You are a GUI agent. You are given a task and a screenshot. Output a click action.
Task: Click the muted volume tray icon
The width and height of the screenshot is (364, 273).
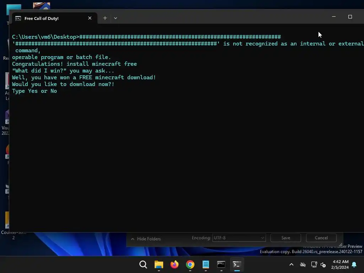[x=323, y=264]
